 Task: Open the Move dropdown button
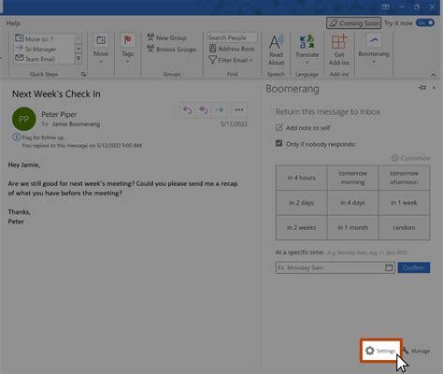(101, 49)
